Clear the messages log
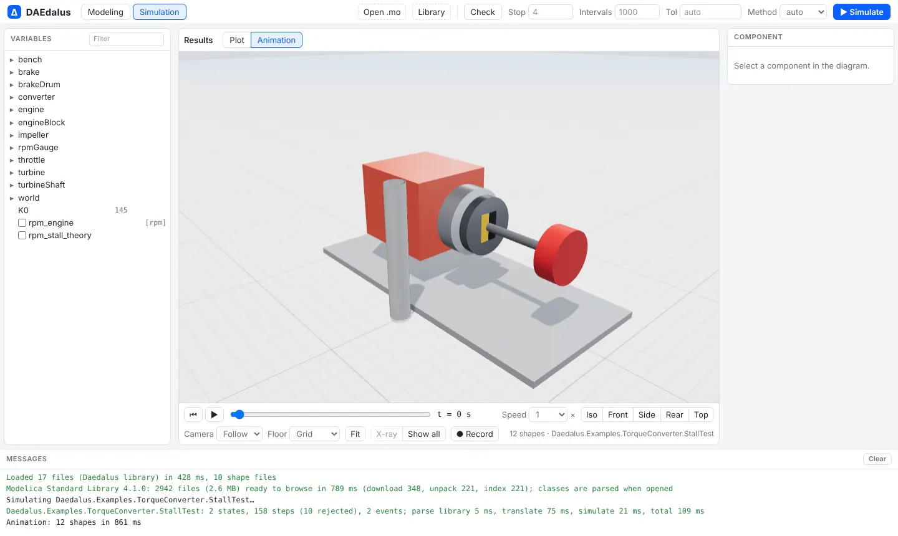The image size is (898, 536). 877,459
